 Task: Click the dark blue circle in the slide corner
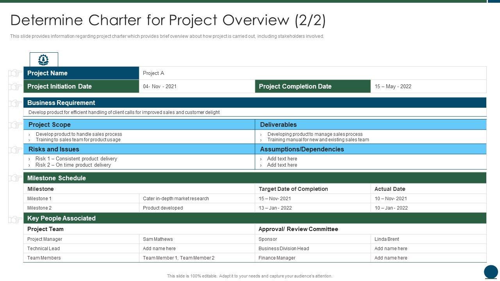coord(491,272)
